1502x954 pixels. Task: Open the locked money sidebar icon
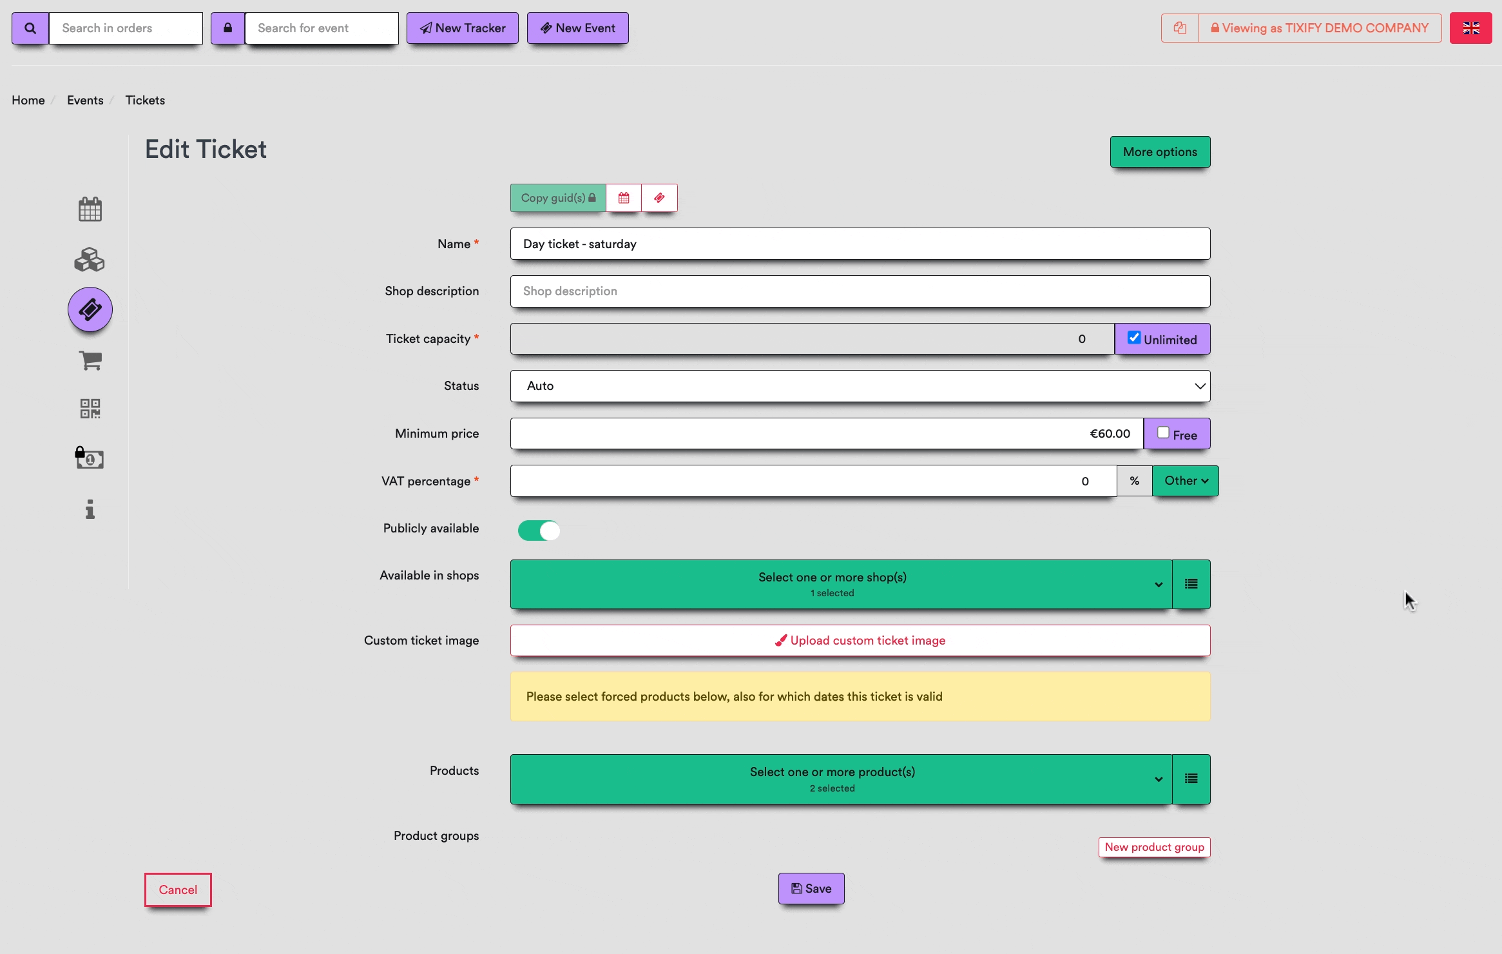pyautogui.click(x=90, y=458)
